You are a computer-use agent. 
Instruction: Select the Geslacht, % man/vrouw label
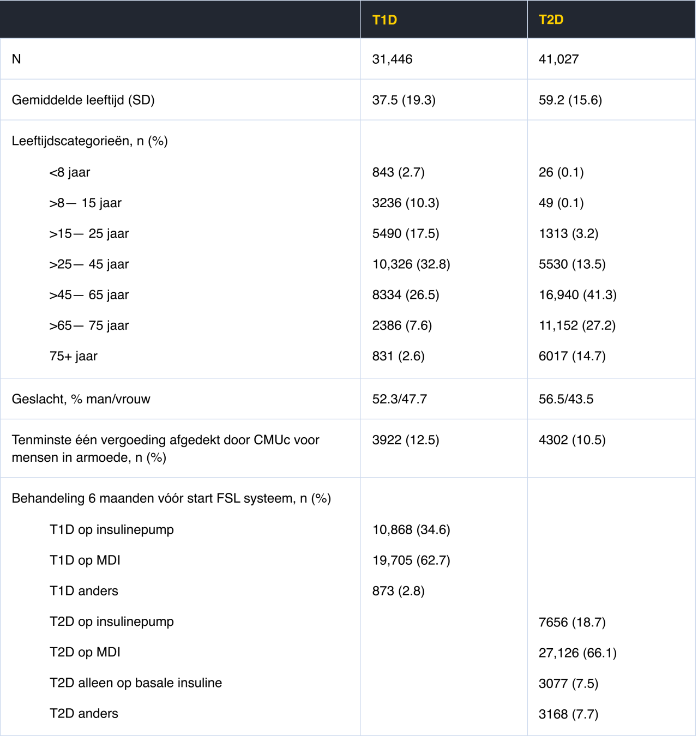point(81,399)
